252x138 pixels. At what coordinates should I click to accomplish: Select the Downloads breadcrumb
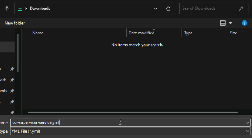pyautogui.click(x=40, y=8)
